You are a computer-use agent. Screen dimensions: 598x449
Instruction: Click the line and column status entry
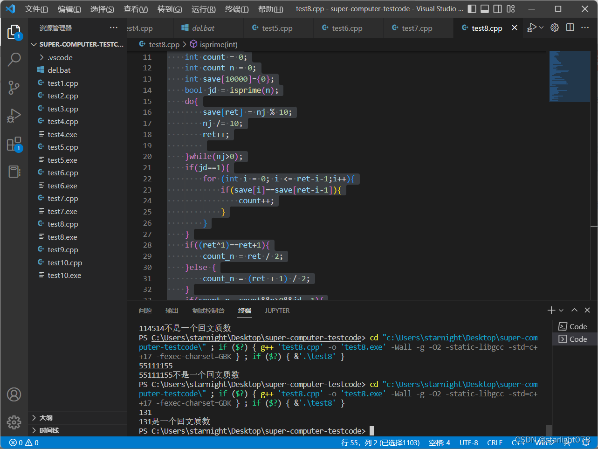(x=380, y=442)
